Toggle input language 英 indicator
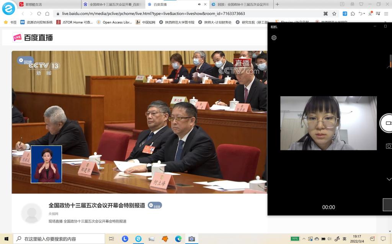Viewport: 392px width, 244px height. click(345, 239)
